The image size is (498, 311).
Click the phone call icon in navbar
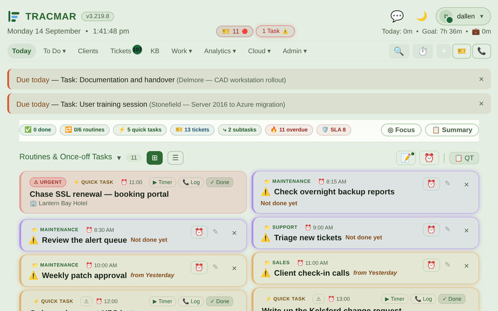tap(481, 51)
